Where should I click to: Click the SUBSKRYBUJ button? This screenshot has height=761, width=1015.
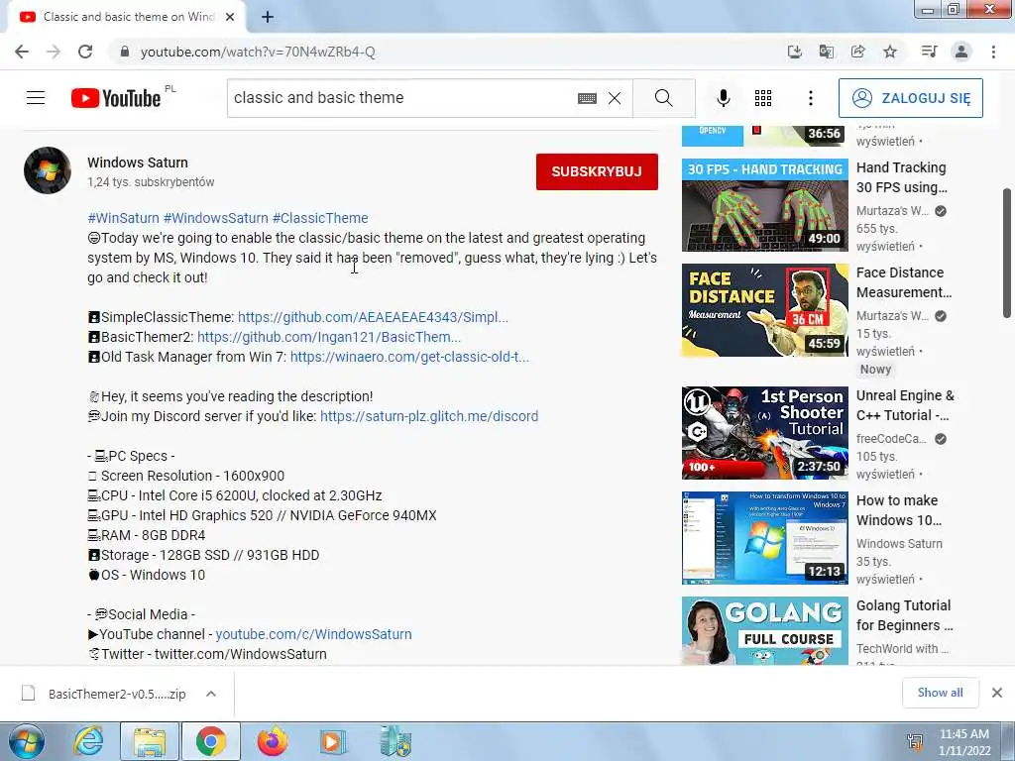click(597, 171)
